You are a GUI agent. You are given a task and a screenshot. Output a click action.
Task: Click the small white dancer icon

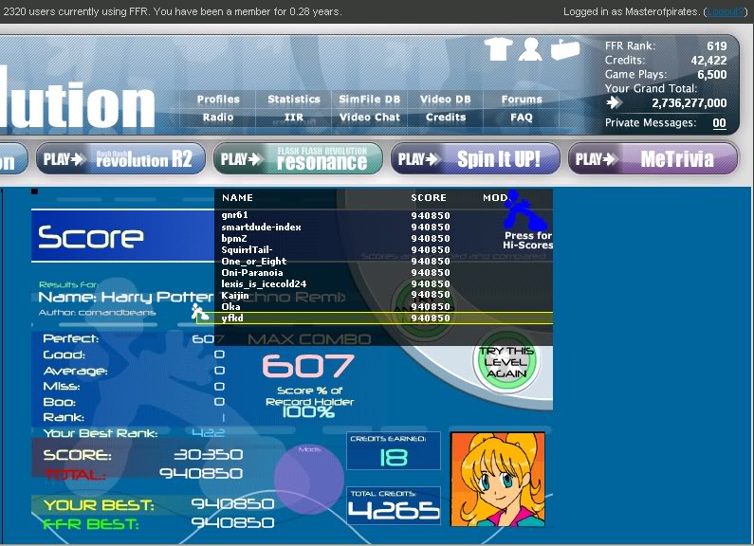click(199, 312)
